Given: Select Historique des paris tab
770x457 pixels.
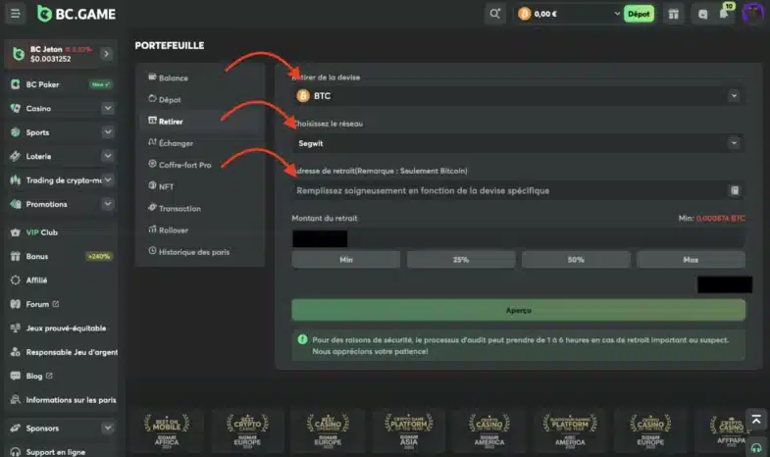Looking at the screenshot, I should click(x=200, y=252).
